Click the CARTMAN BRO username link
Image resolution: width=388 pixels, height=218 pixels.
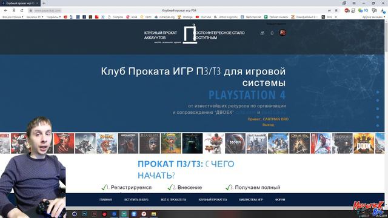[x=276, y=119]
